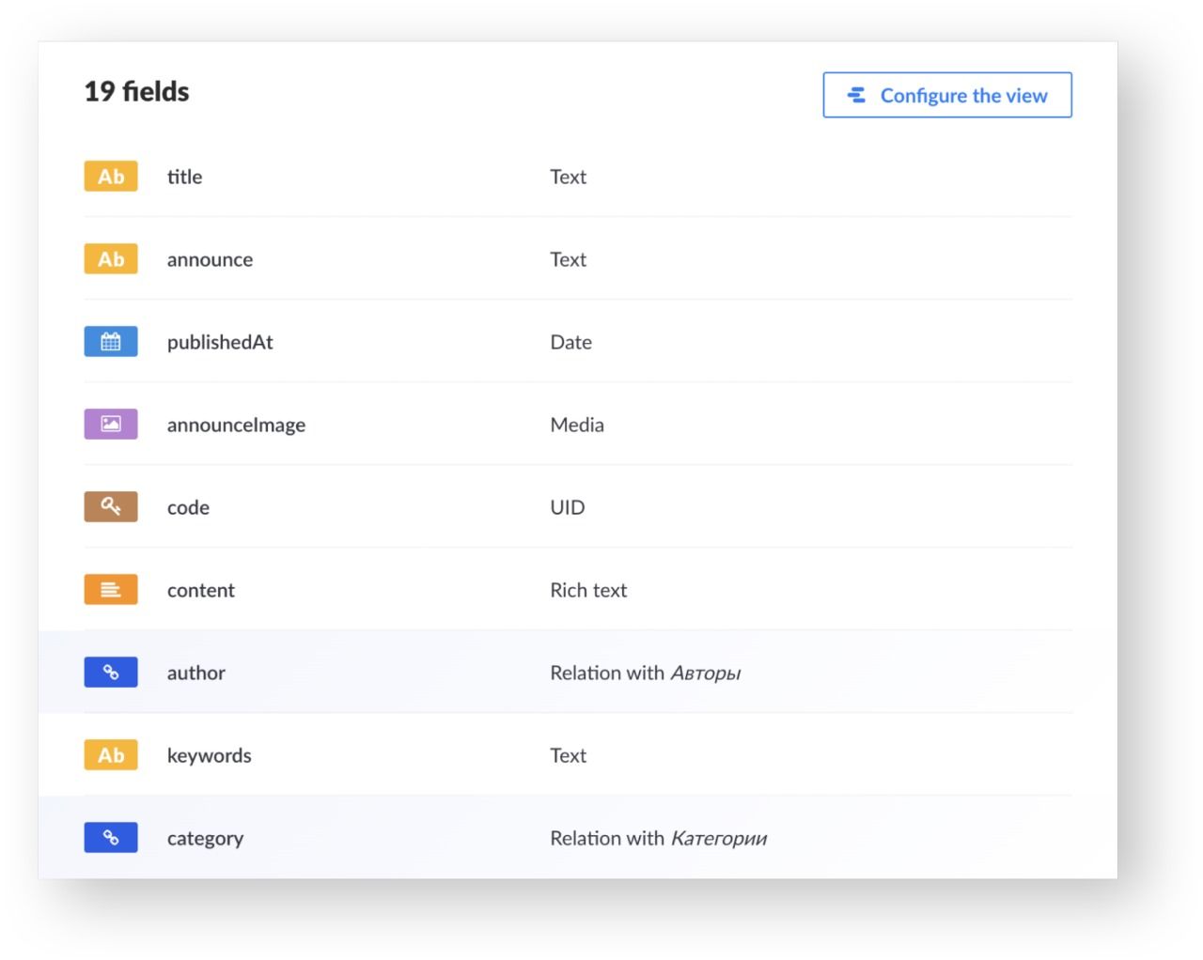
Task: Click the key UID icon beside code
Action: [x=111, y=507]
